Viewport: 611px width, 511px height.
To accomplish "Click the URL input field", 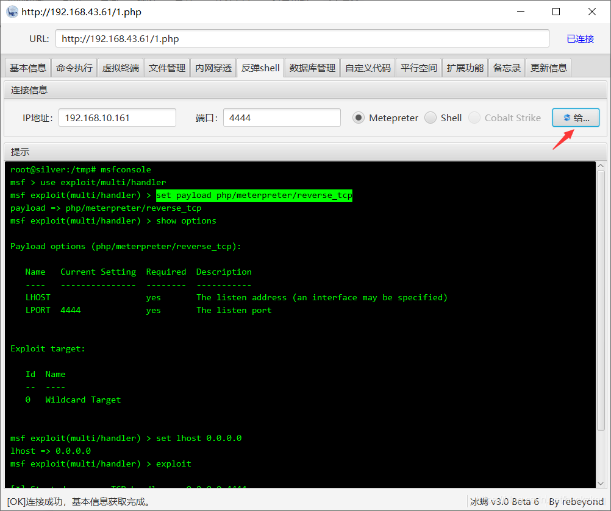I will click(x=302, y=38).
